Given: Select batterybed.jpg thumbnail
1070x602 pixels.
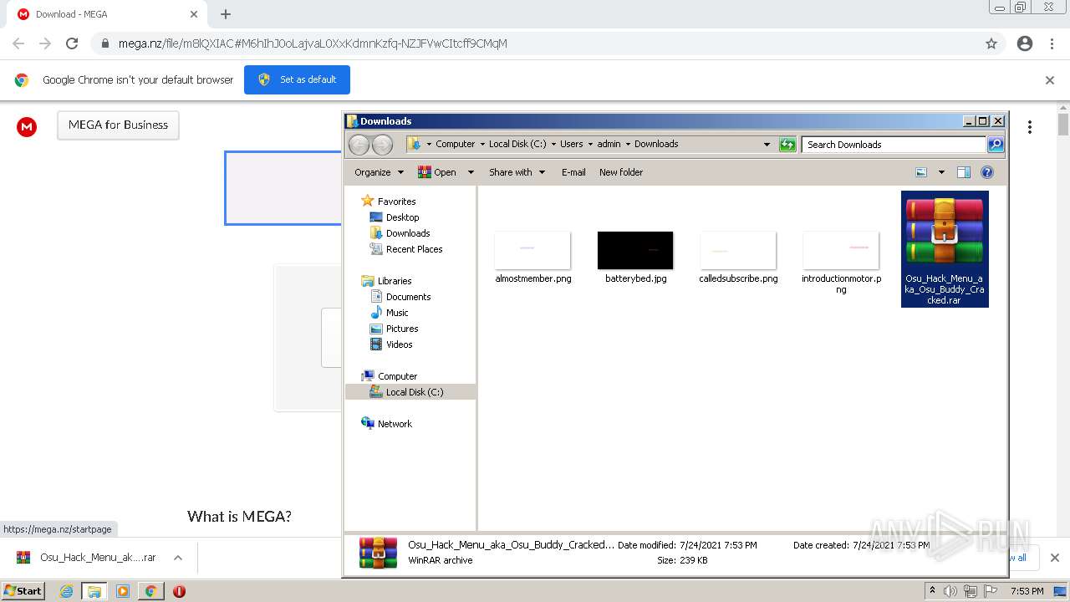Looking at the screenshot, I should [x=635, y=250].
